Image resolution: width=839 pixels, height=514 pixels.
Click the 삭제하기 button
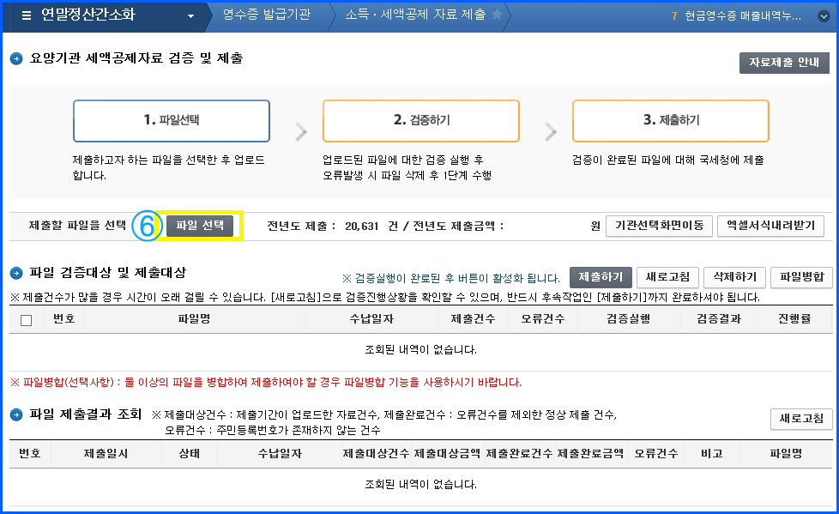734,277
